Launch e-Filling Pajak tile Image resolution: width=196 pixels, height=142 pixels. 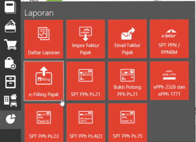click(44, 81)
